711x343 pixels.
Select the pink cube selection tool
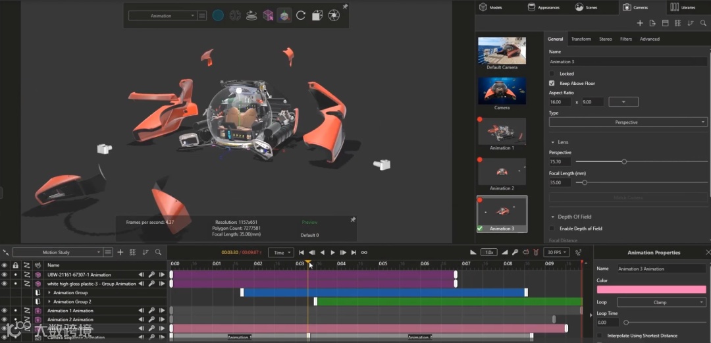(x=268, y=16)
